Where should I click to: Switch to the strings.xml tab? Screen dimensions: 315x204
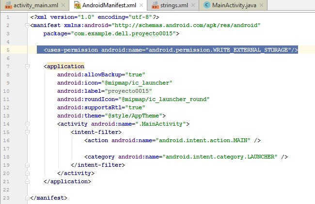click(175, 6)
